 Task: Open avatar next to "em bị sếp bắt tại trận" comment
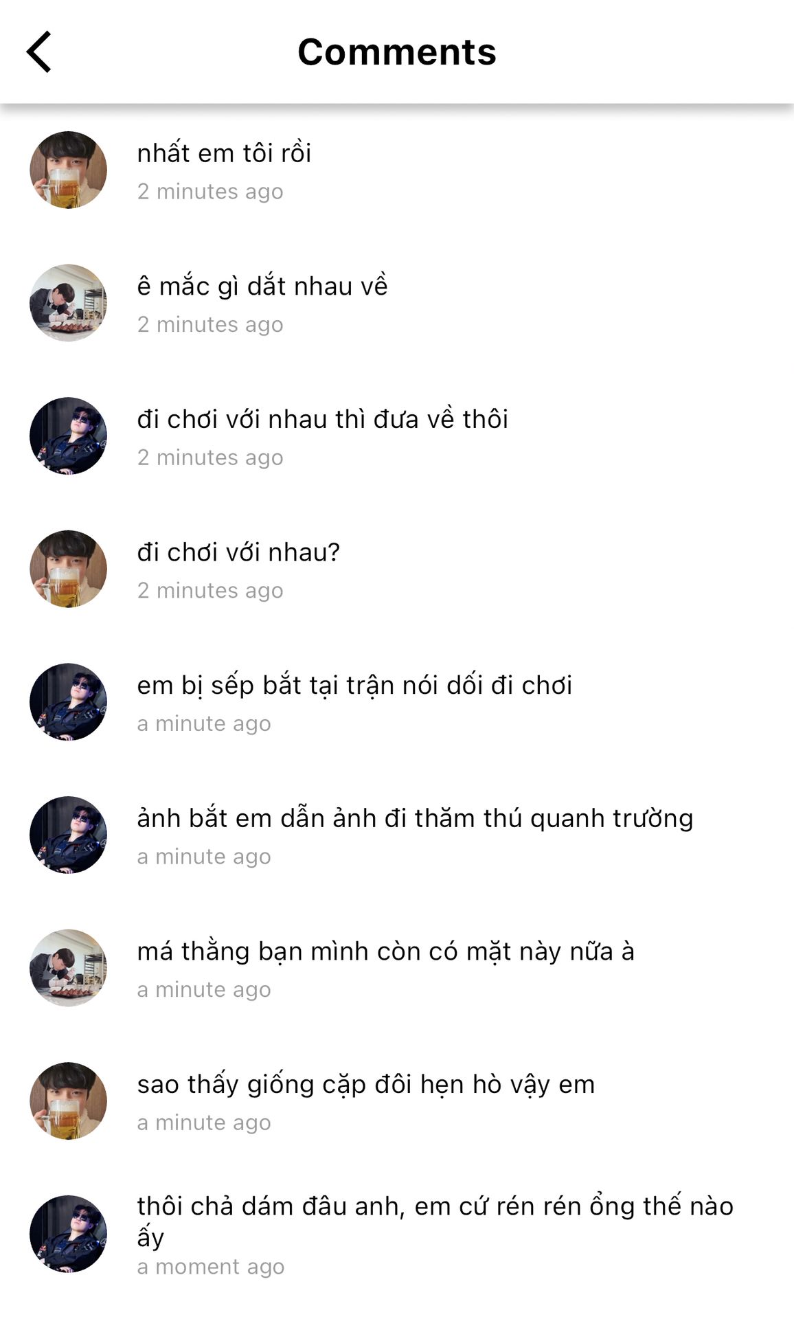pyautogui.click(x=68, y=701)
